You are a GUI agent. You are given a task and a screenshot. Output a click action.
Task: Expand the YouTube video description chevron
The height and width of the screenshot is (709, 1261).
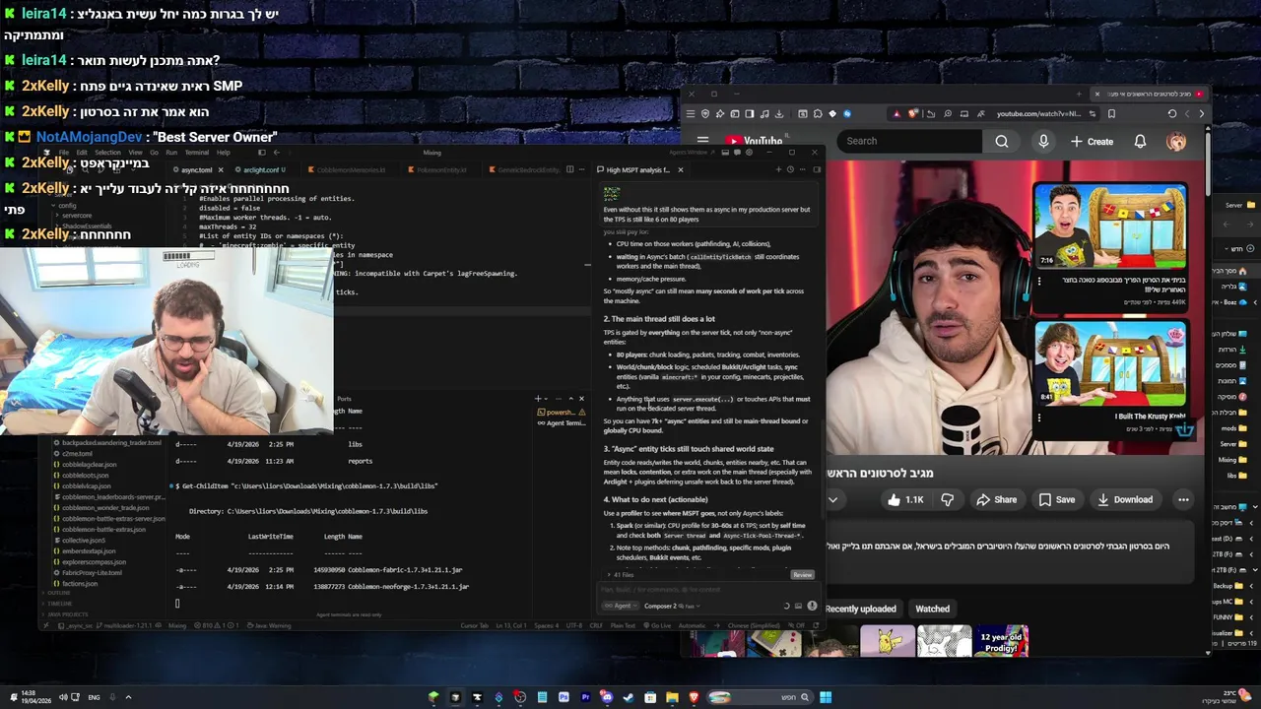click(832, 499)
